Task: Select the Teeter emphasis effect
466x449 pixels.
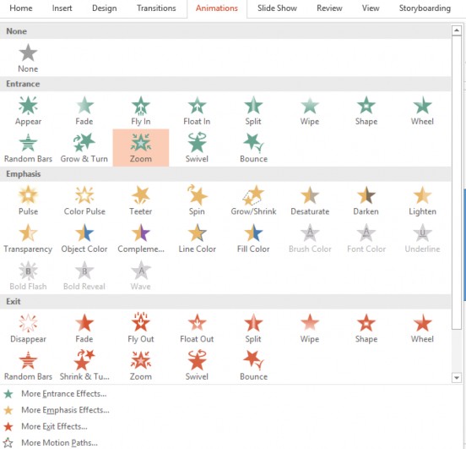Action: pos(141,200)
